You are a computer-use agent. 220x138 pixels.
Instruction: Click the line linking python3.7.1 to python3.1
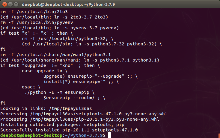pos(80,60)
